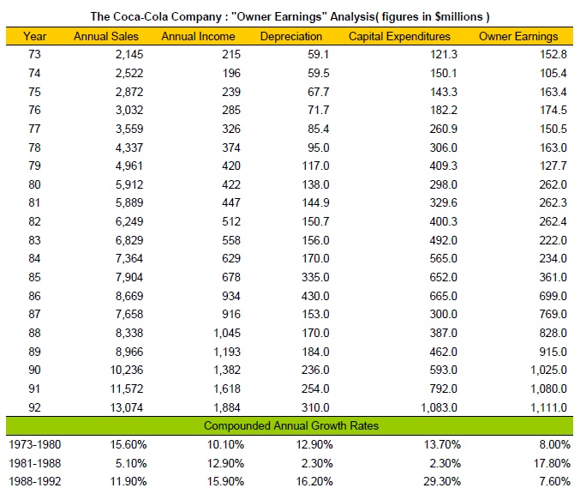Select capital expenditures value 792.0
This screenshot has height=500, width=580.
444,389
